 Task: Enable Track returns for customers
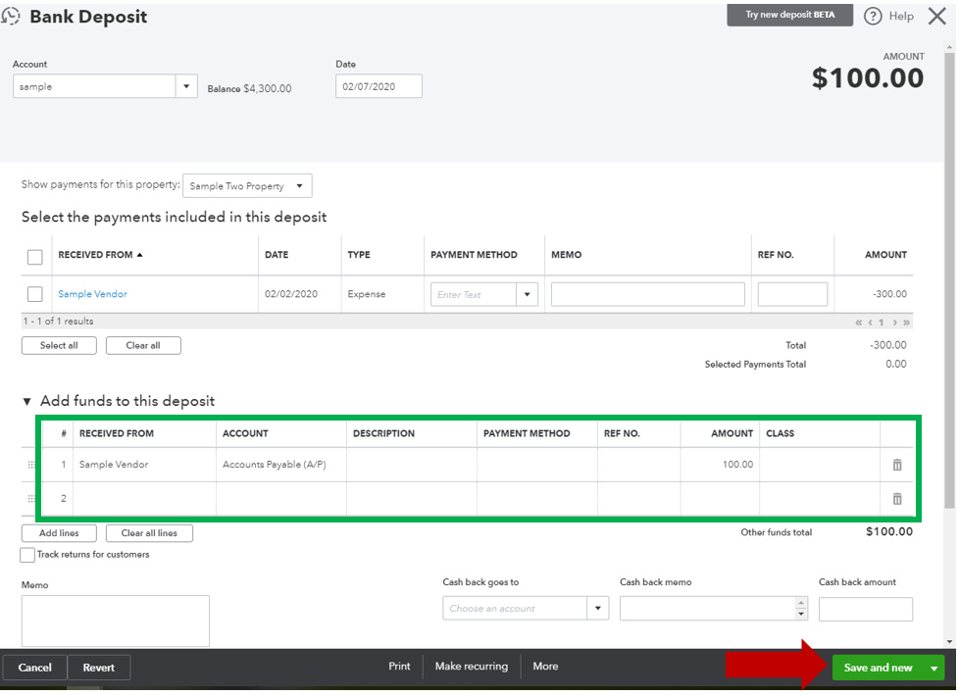coord(26,555)
